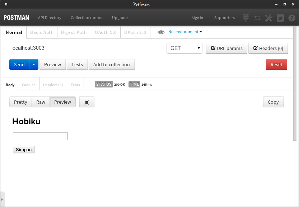
Task: Switch to the Normal auth tab
Action: pyautogui.click(x=14, y=32)
